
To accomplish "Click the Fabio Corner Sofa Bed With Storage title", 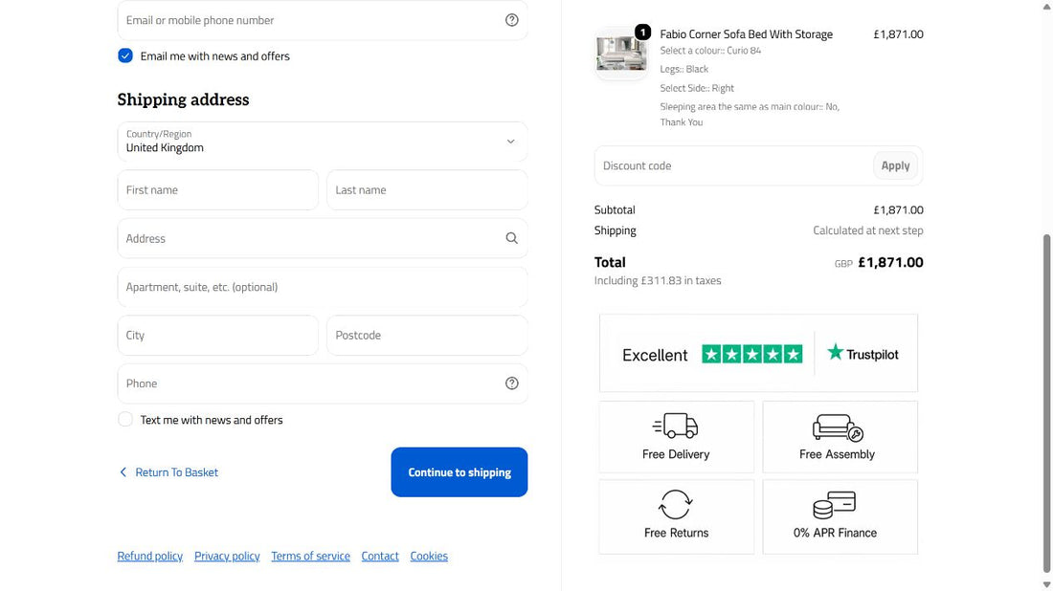I will [x=746, y=34].
